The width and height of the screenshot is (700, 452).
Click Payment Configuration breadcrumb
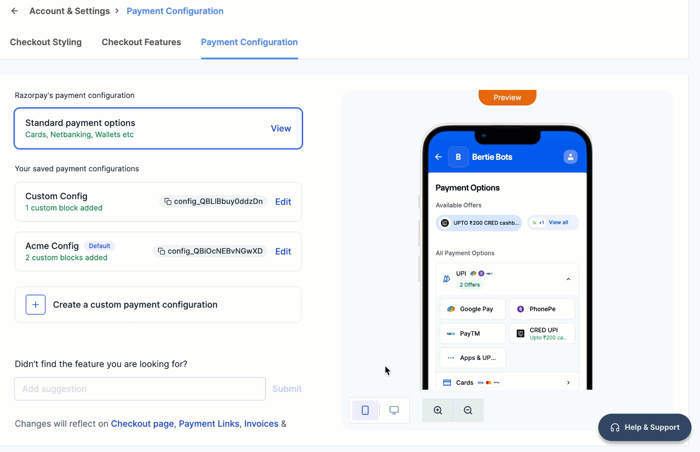175,11
